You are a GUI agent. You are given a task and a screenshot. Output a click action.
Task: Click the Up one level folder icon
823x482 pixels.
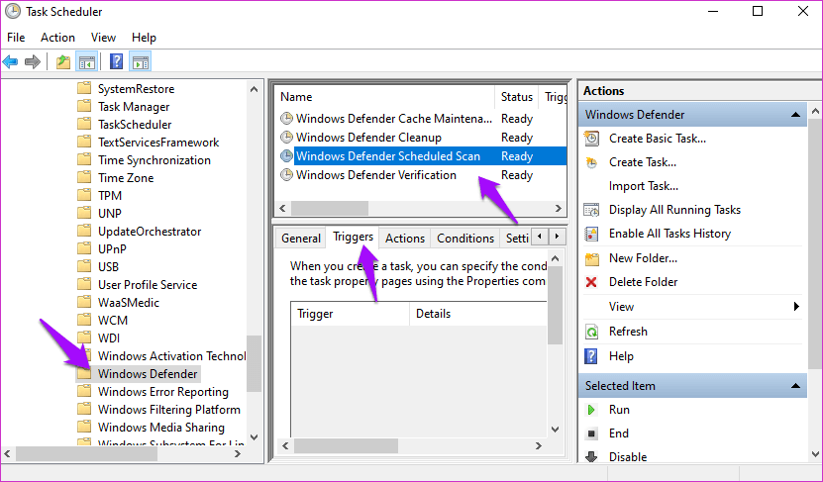tap(63, 62)
